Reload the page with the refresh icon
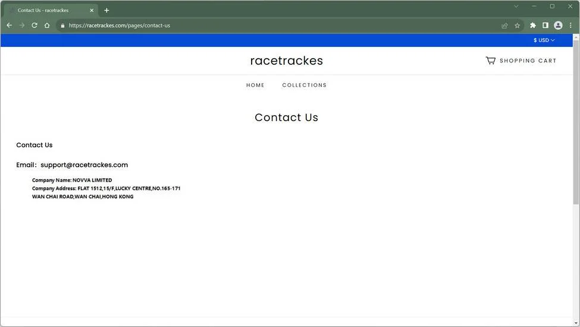The width and height of the screenshot is (580, 327). tap(35, 26)
